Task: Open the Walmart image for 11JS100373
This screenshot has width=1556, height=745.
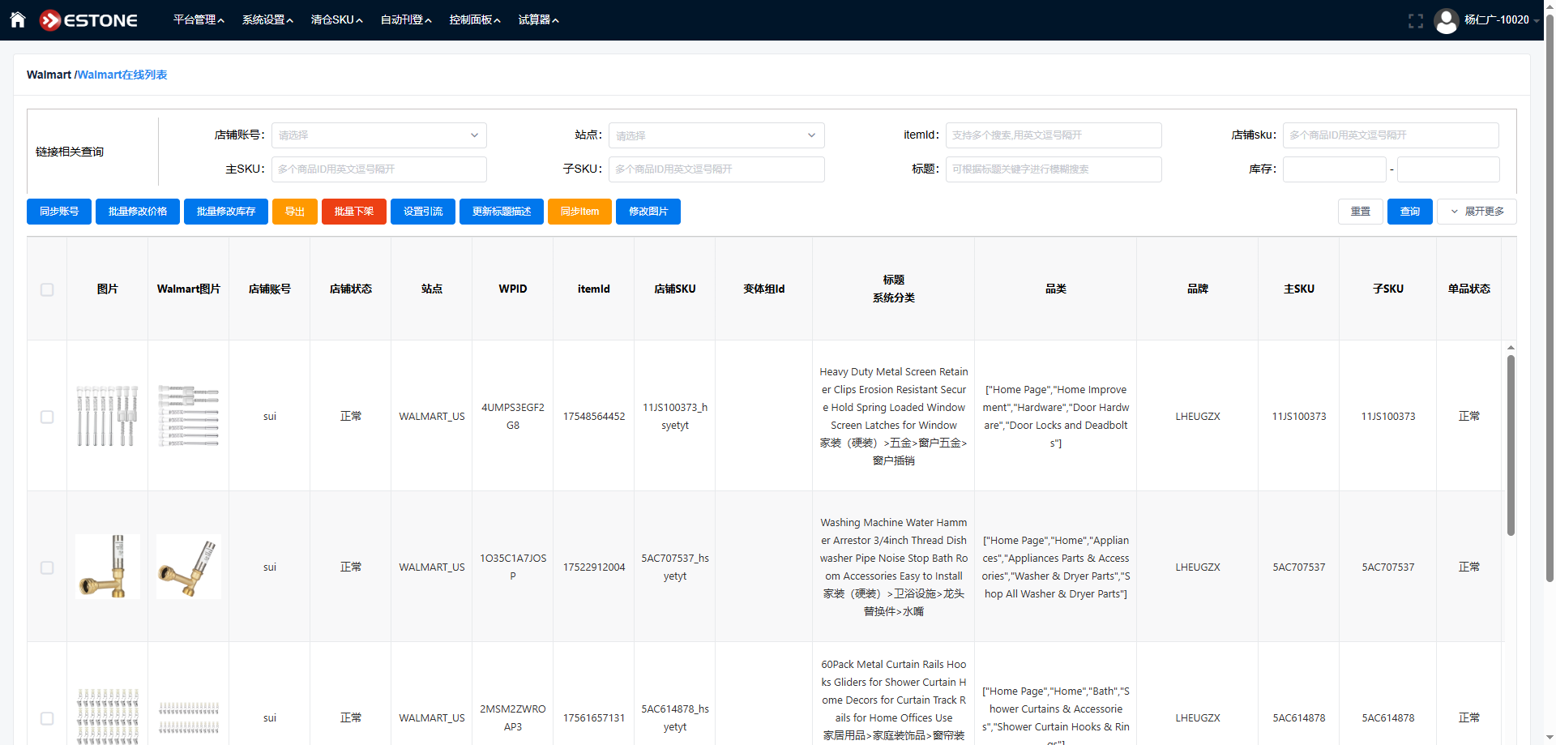Action: point(189,416)
